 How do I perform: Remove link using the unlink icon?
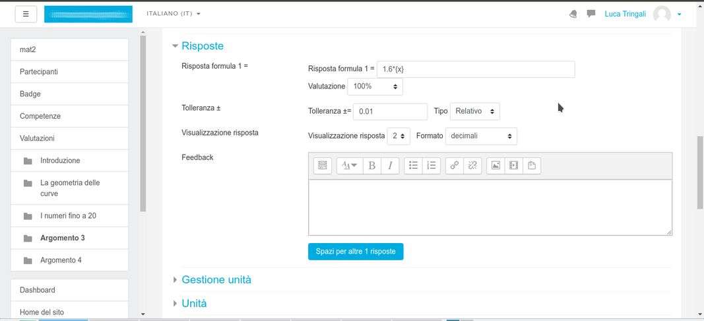pos(472,165)
